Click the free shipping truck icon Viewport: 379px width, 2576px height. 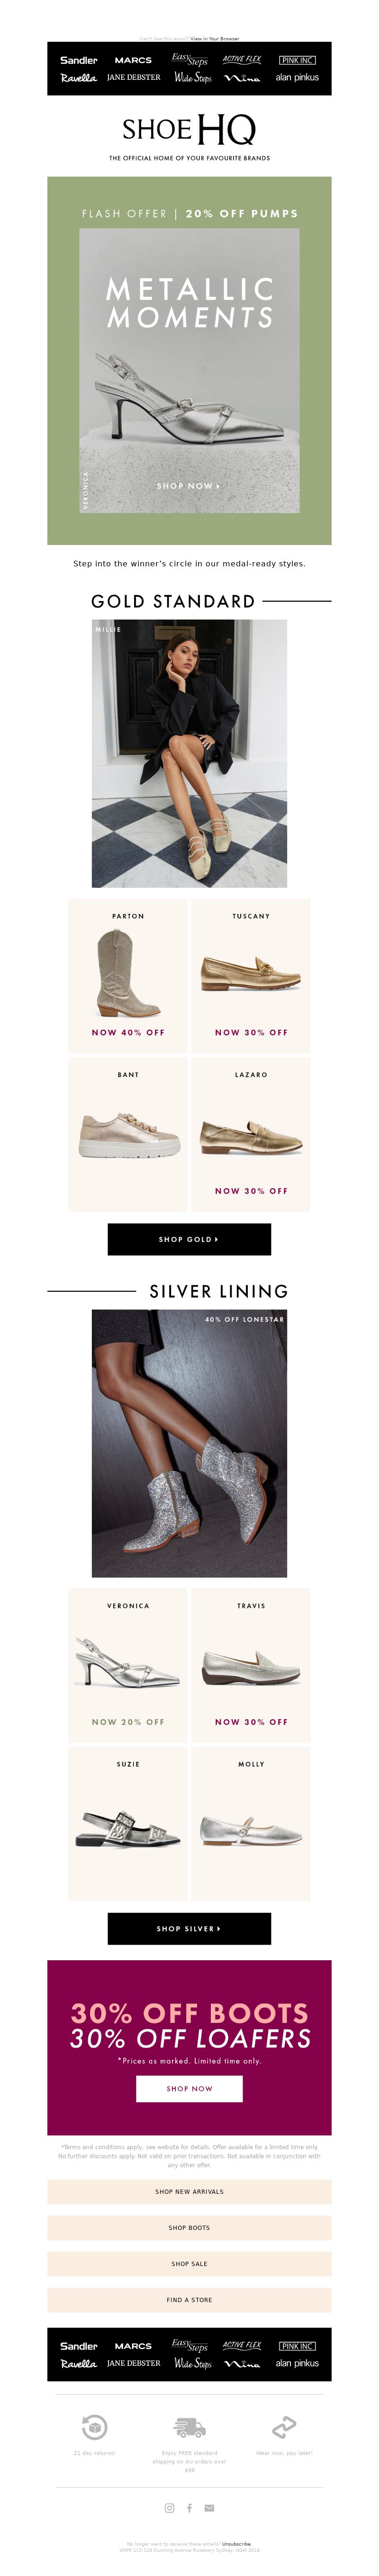189,2427
